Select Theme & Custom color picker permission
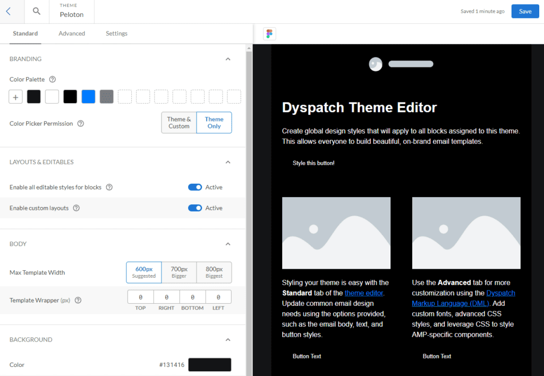Viewport: 544px width, 376px height. pyautogui.click(x=179, y=123)
